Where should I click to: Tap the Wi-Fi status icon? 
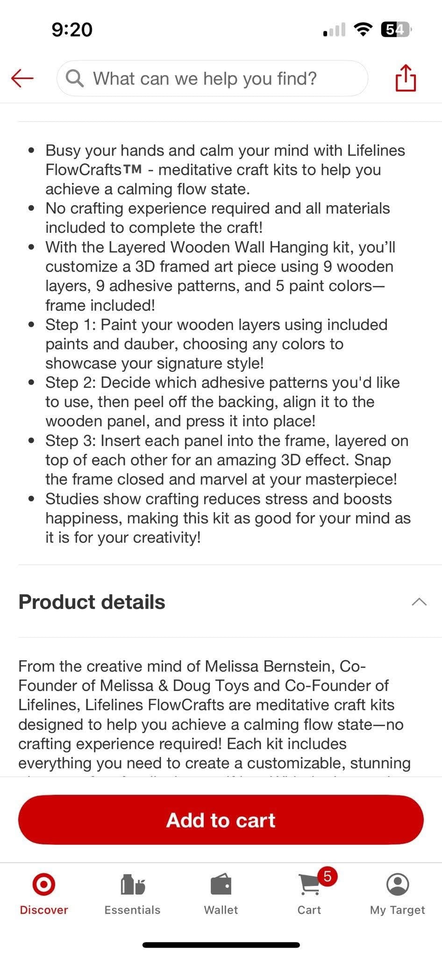[x=363, y=29]
